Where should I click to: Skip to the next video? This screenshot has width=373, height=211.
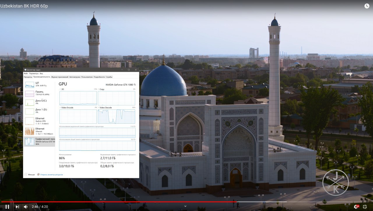[x=17, y=207]
